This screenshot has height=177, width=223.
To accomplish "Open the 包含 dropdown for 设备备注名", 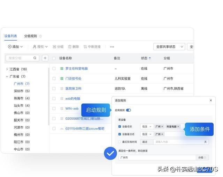I will tap(147, 134).
